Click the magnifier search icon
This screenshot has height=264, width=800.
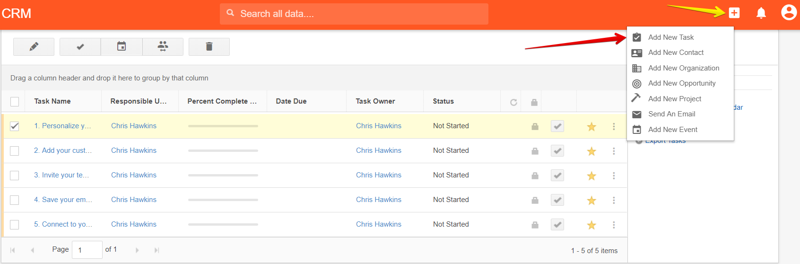[x=230, y=13]
